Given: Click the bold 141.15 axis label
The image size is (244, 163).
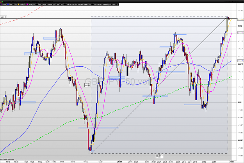Looking at the screenshot, I should 240,64.
